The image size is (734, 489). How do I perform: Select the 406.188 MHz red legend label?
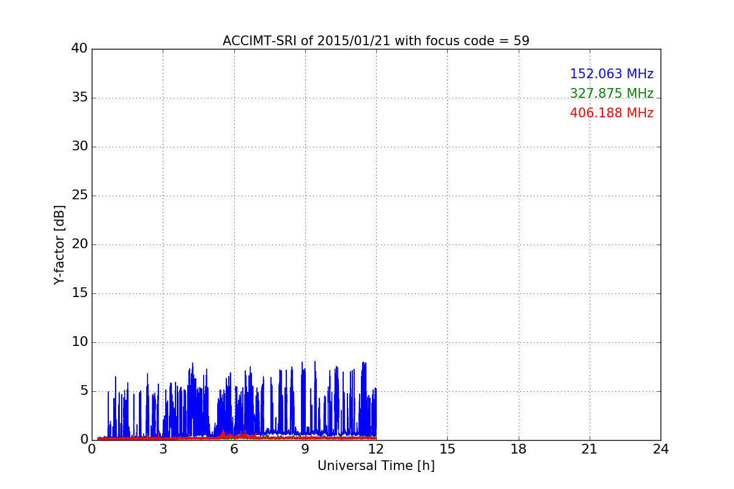(612, 113)
